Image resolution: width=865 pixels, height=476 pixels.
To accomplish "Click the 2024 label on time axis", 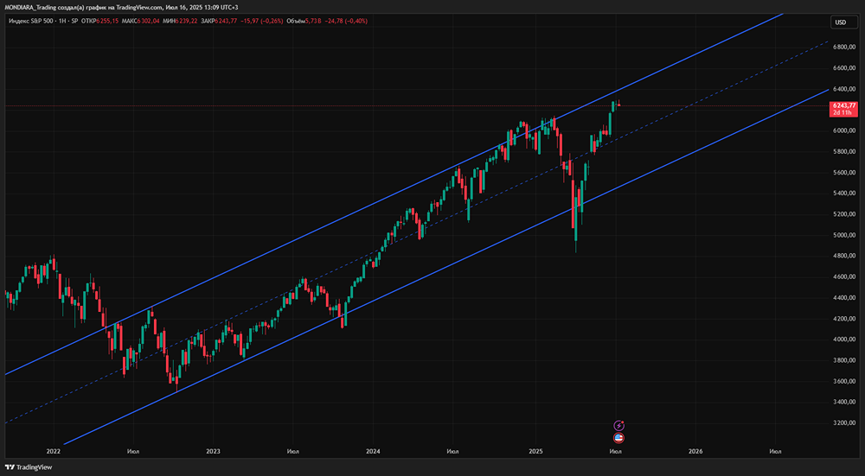I will (374, 451).
